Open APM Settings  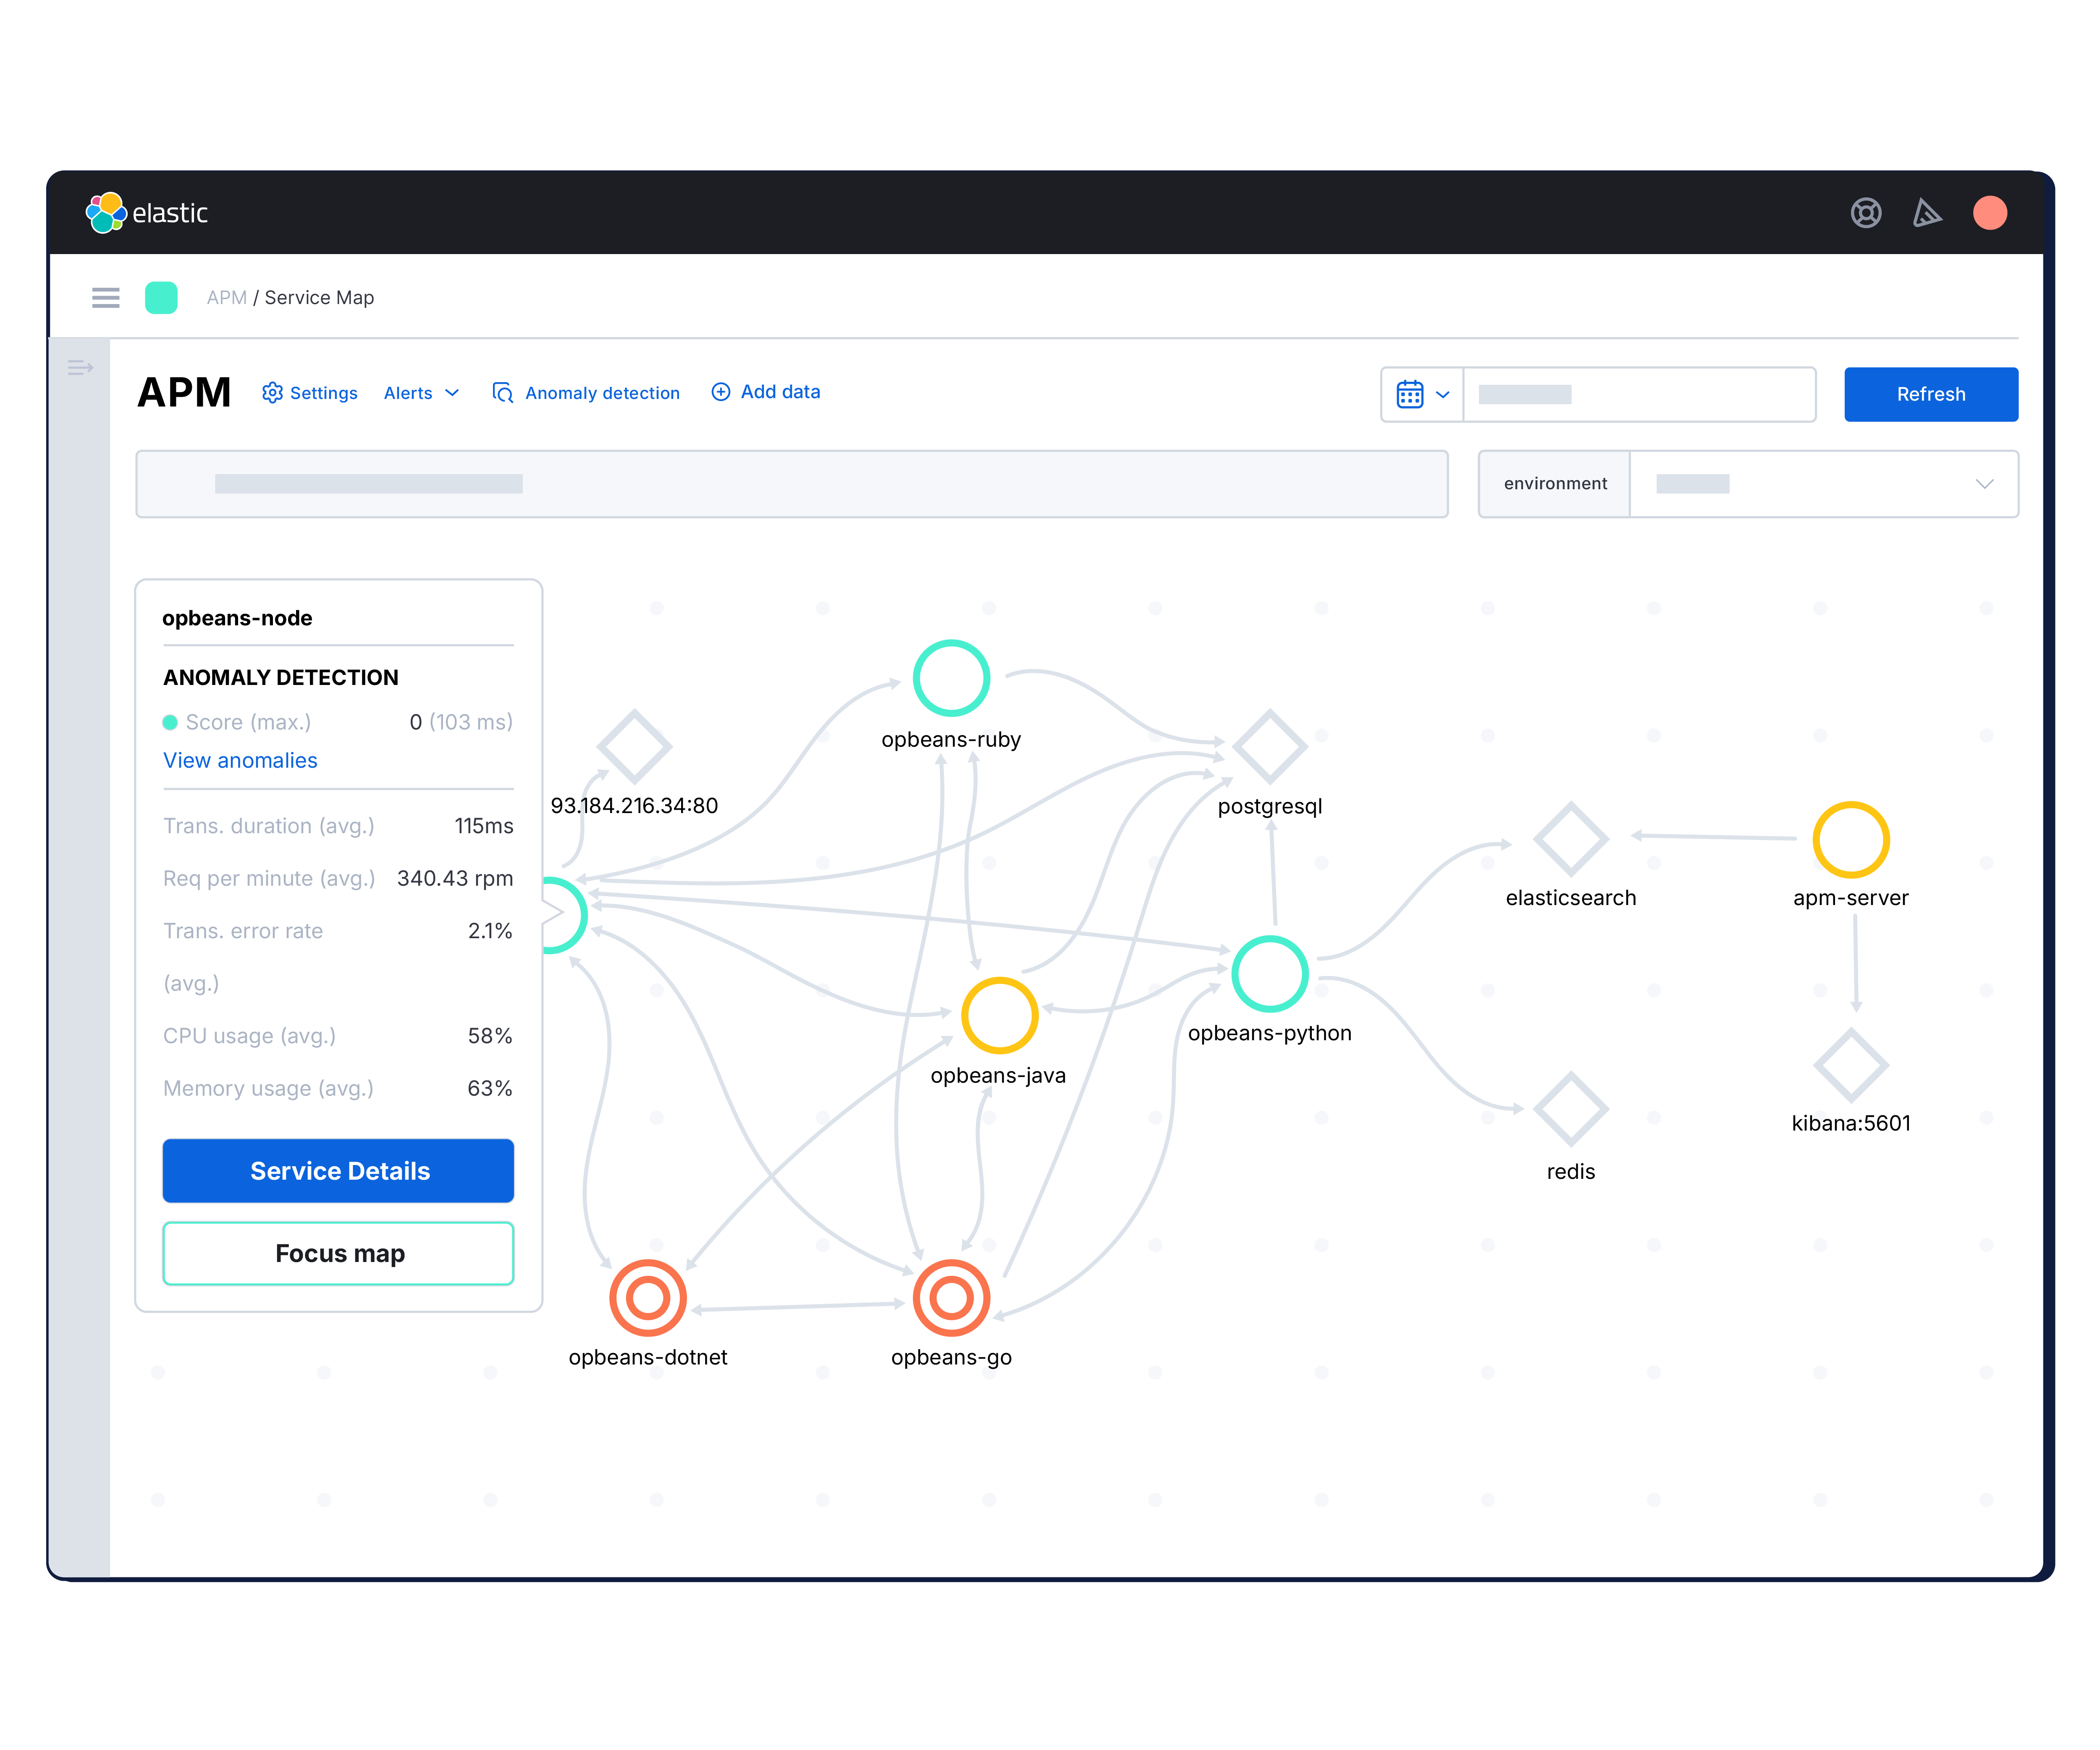click(309, 393)
